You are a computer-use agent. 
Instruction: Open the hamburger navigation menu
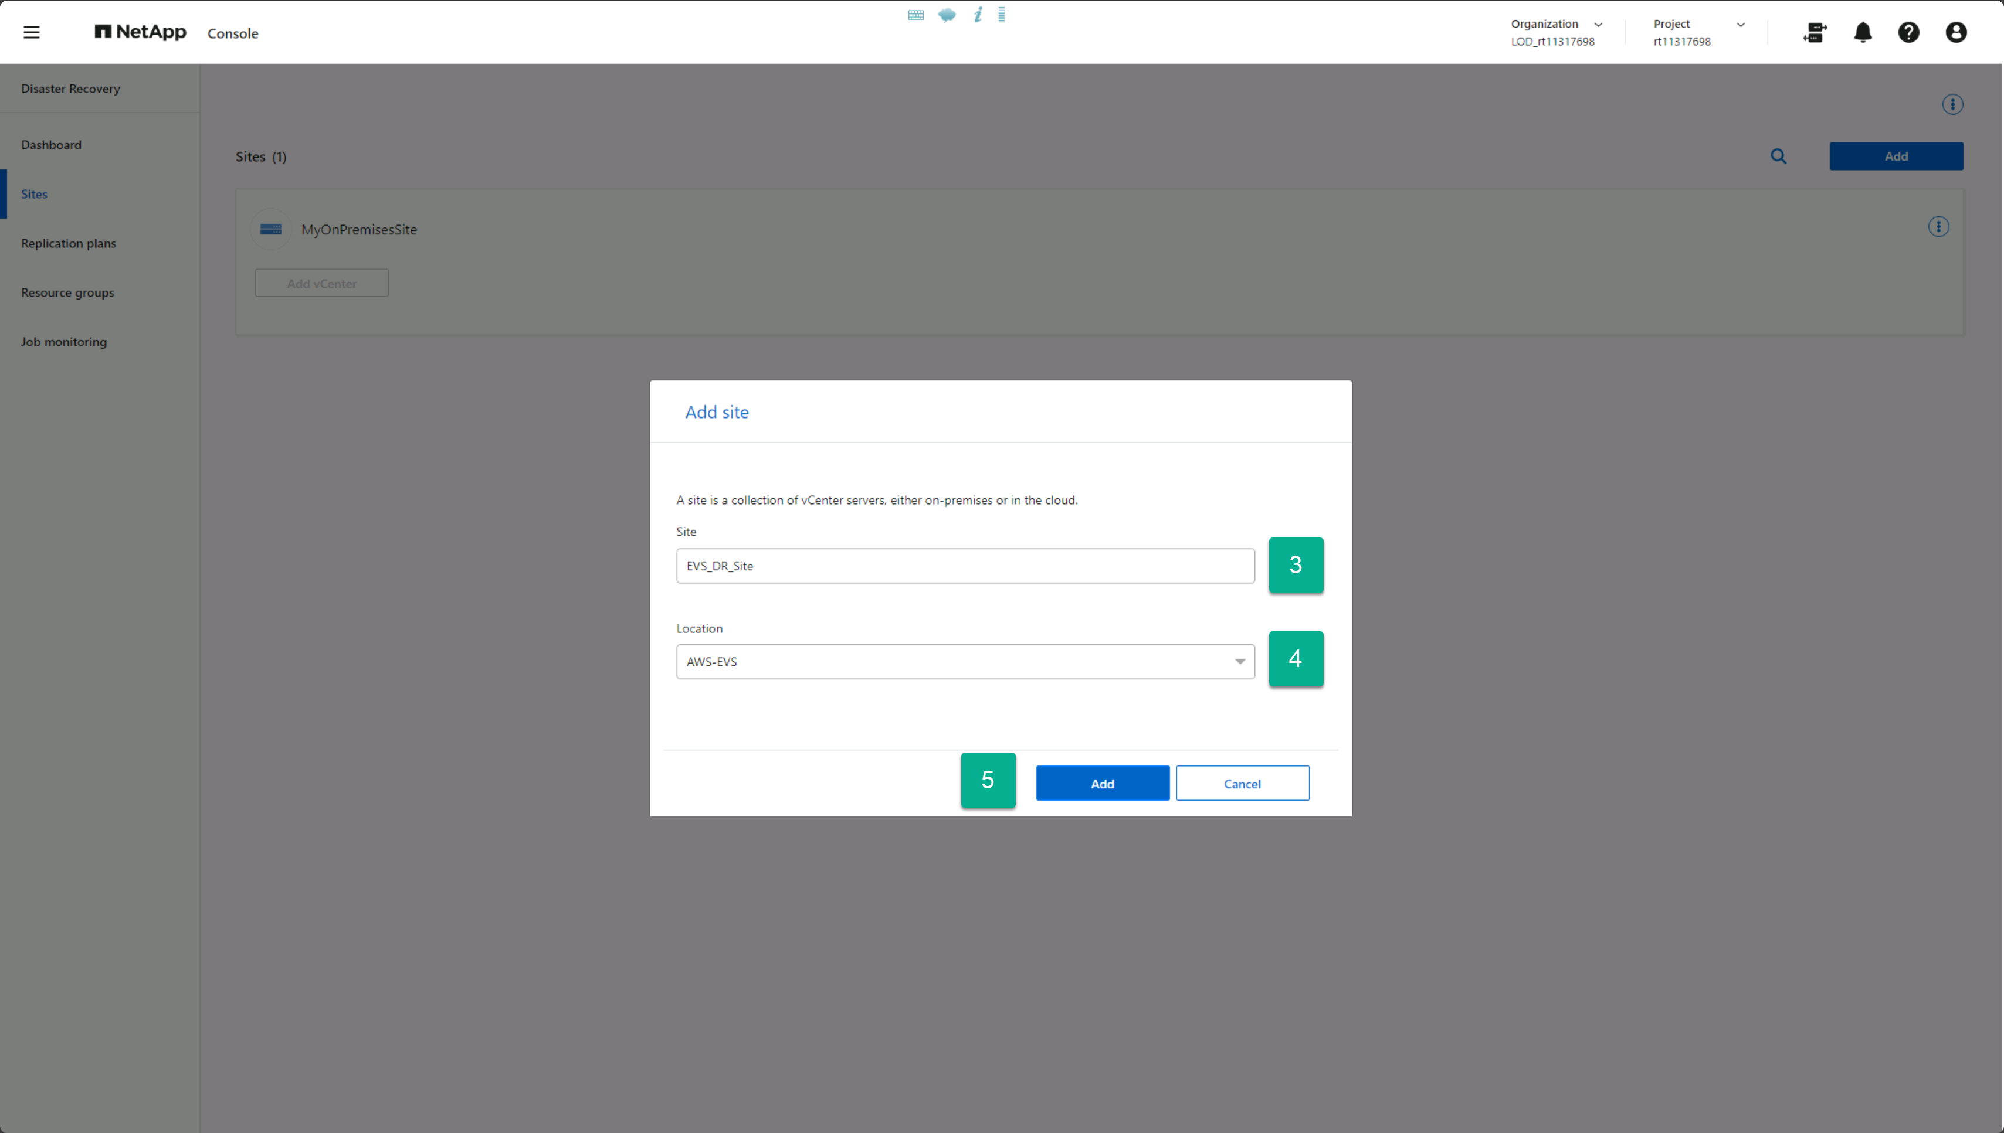(31, 32)
